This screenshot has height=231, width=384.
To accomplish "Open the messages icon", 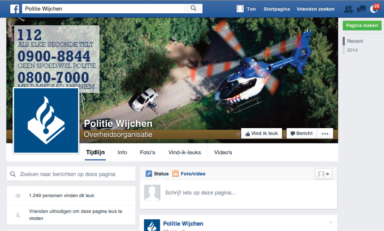I will click(x=361, y=9).
